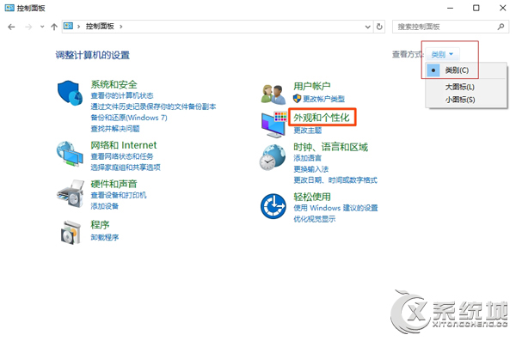The width and height of the screenshot is (516, 341).
Task: Open 硬件和声音 category heading
Action: pyautogui.click(x=114, y=184)
